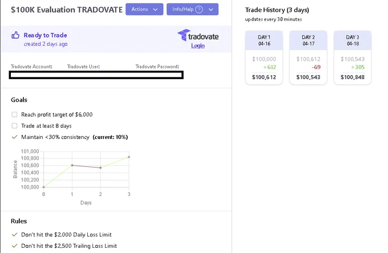Tick the Reach profit target of $6,000 checkbox
388x253 pixels.
[15, 115]
